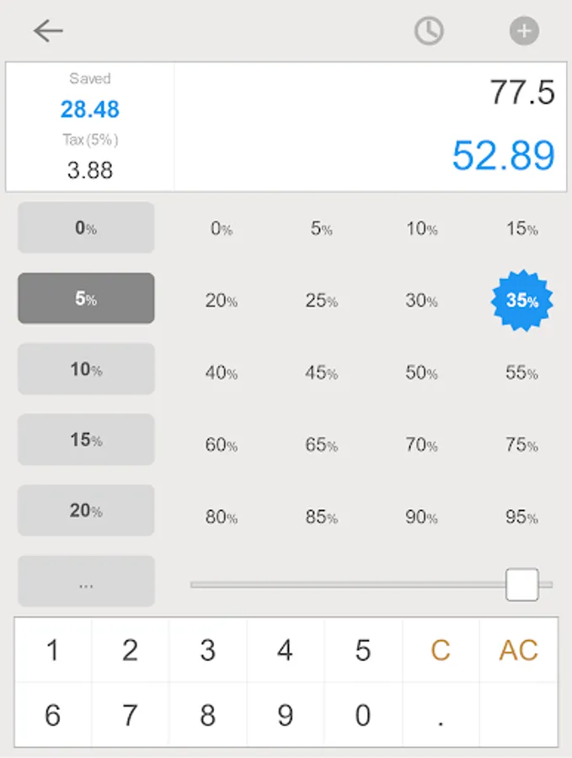Switch tax rate to 10%
Screen dimensions: 572x758
[x=86, y=369]
